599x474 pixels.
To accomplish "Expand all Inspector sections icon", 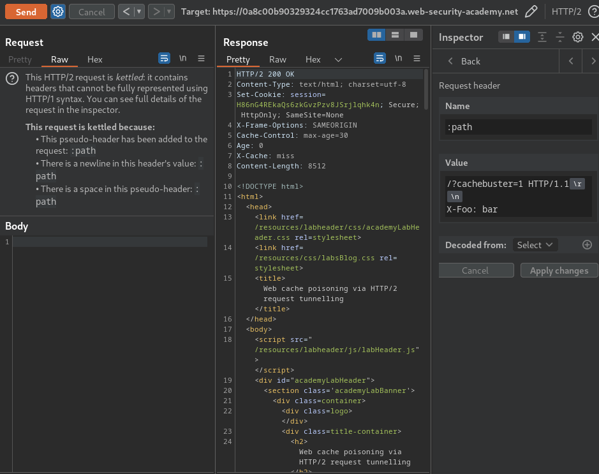I will pyautogui.click(x=542, y=37).
